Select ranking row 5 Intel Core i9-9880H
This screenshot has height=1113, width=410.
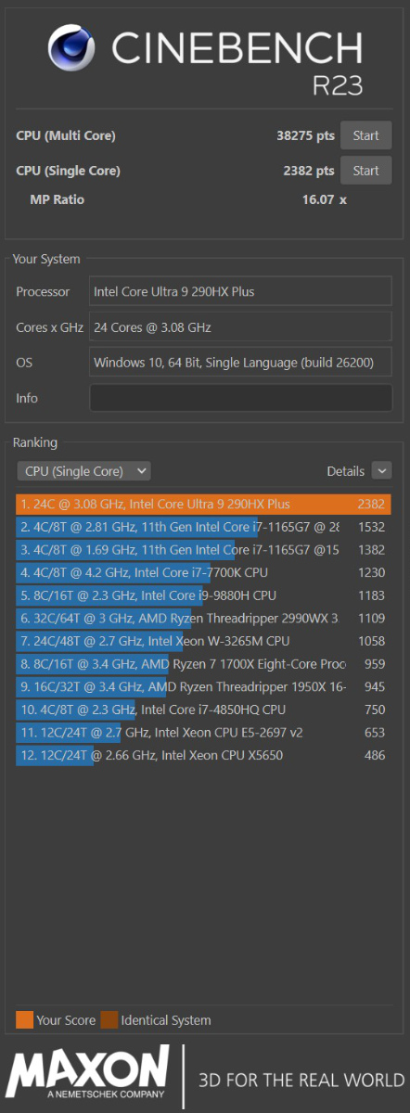(204, 595)
